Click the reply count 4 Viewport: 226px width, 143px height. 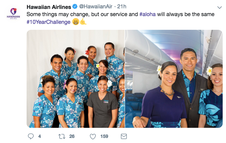point(40,136)
